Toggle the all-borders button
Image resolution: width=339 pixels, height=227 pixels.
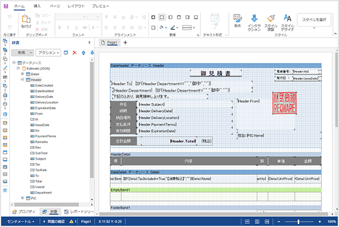pos(153,17)
